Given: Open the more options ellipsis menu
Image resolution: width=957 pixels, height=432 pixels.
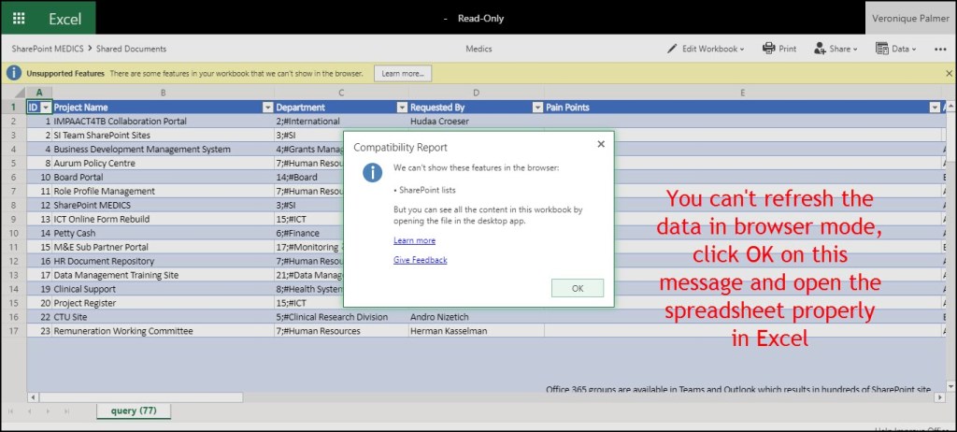Looking at the screenshot, I should click(940, 49).
